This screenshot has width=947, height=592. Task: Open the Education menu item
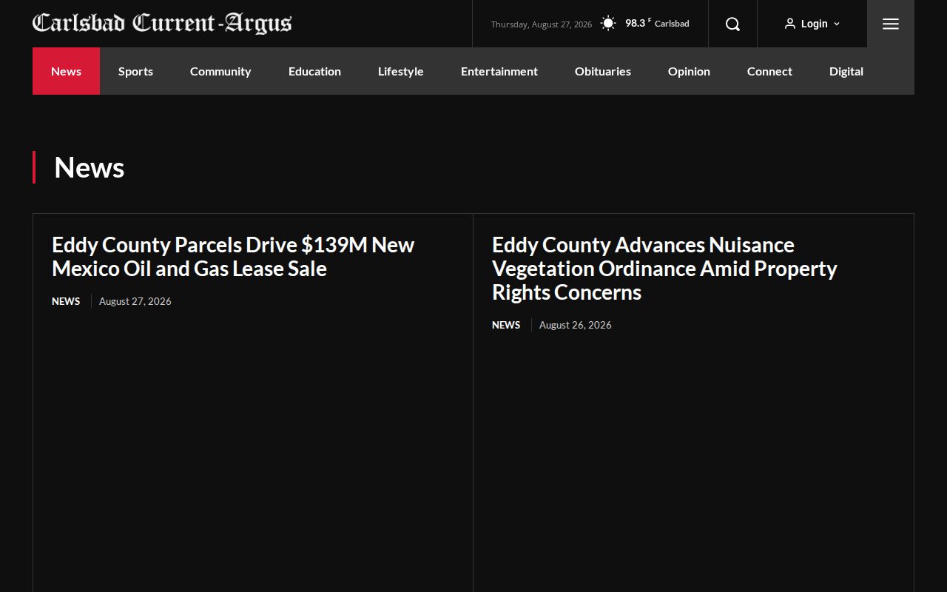(314, 71)
